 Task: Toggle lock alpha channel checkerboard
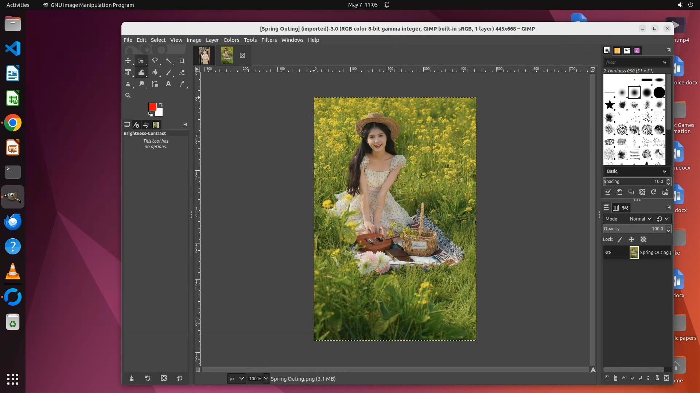click(x=643, y=239)
